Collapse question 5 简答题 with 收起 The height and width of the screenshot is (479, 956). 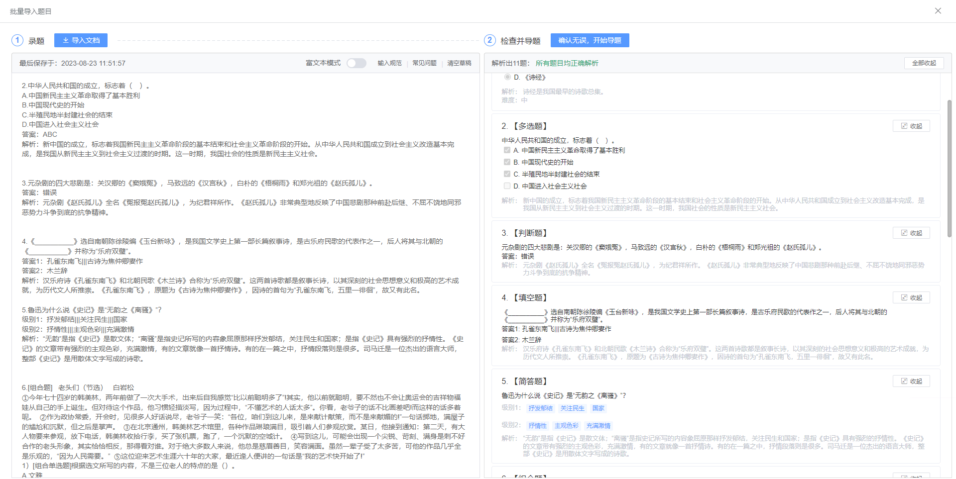pyautogui.click(x=911, y=382)
